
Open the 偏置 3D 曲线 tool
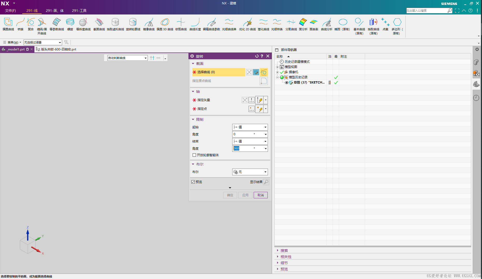(x=165, y=24)
